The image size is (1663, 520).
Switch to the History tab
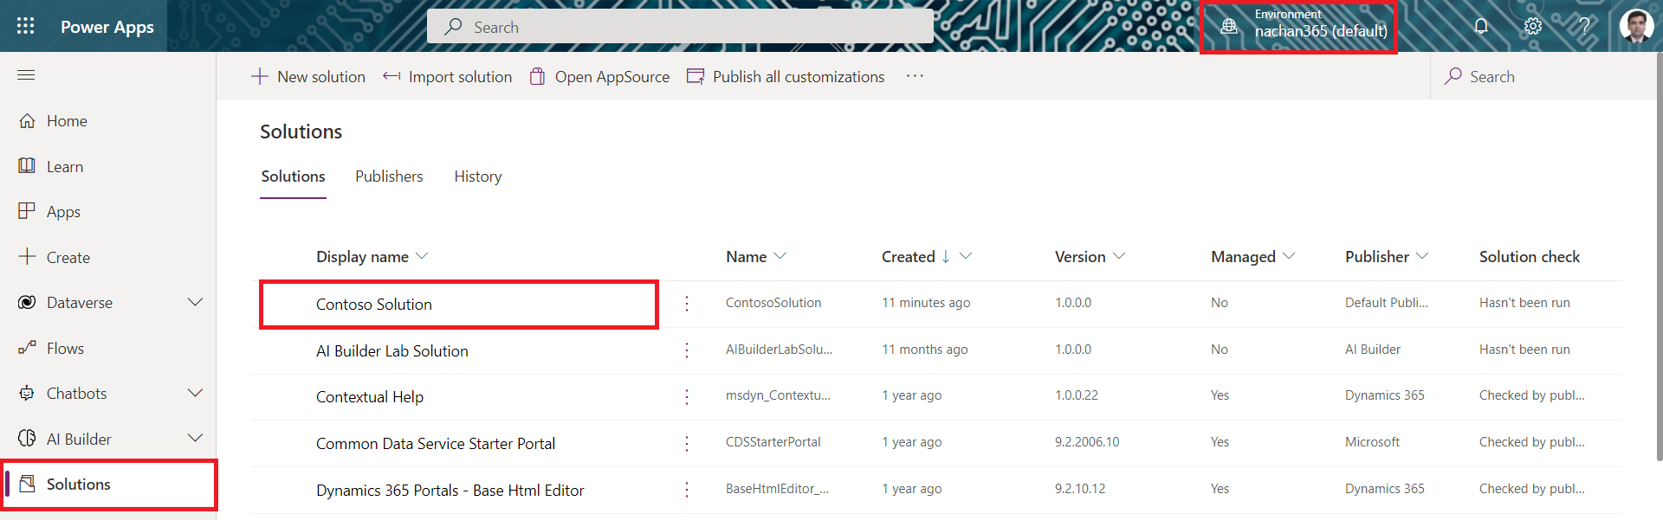477,177
